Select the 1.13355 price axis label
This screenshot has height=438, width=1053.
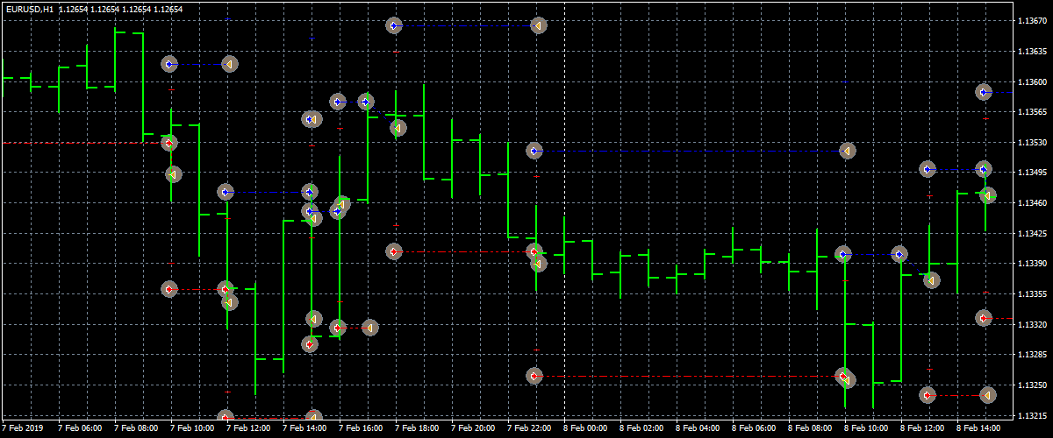(1033, 294)
